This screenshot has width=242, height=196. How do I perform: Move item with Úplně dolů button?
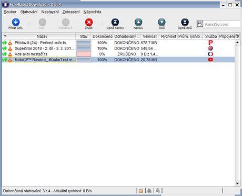tap(185, 24)
